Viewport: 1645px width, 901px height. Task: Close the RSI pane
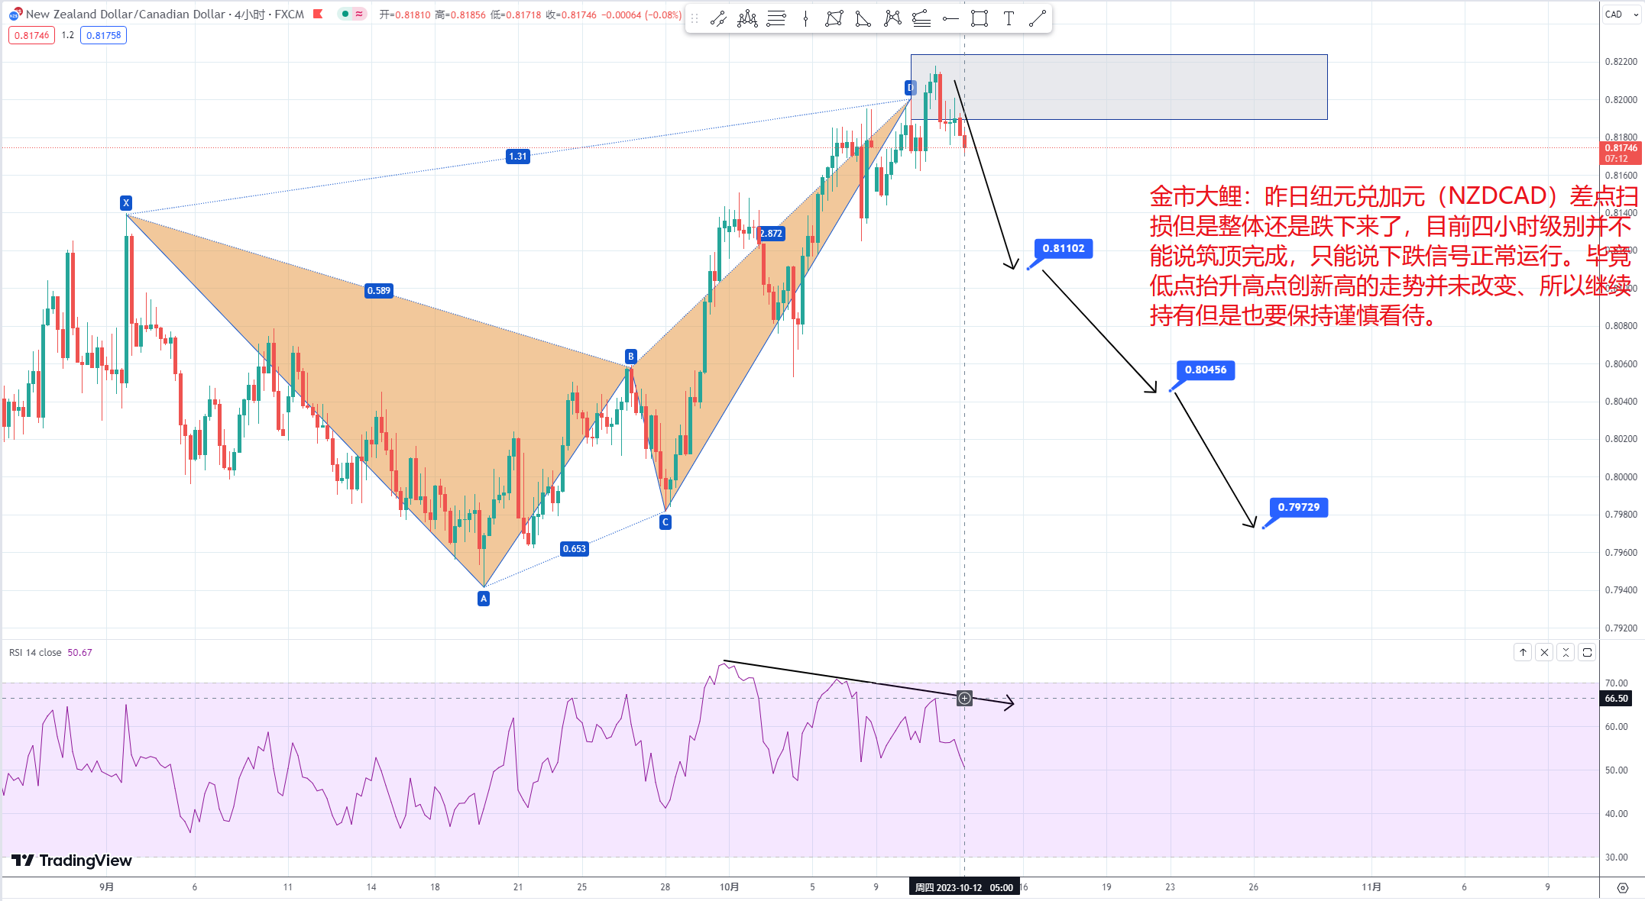pyautogui.click(x=1544, y=652)
